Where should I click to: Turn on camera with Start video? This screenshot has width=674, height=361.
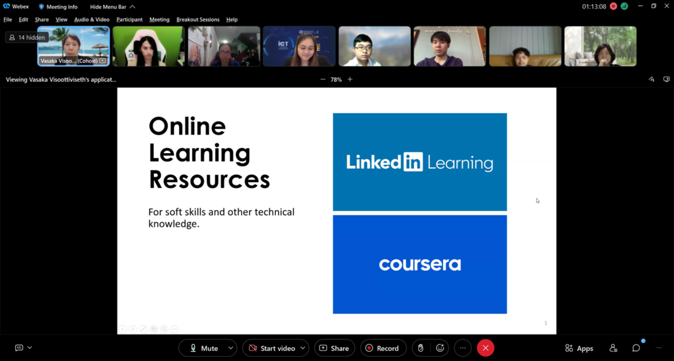(271, 348)
